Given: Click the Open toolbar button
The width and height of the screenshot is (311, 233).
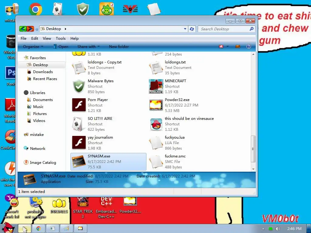Looking at the screenshot, I should pos(61,46).
